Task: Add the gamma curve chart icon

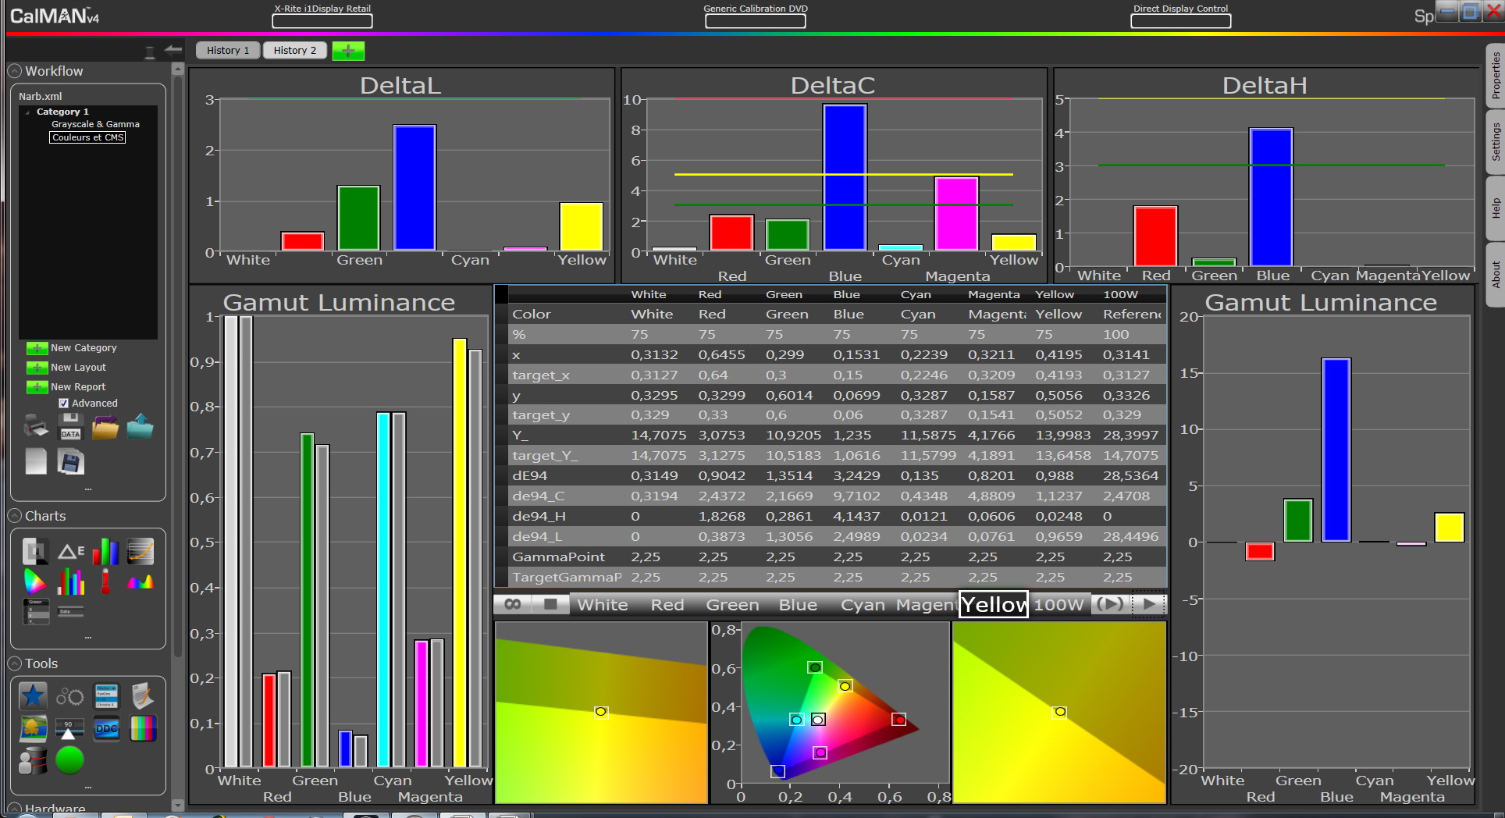Action: [x=141, y=551]
